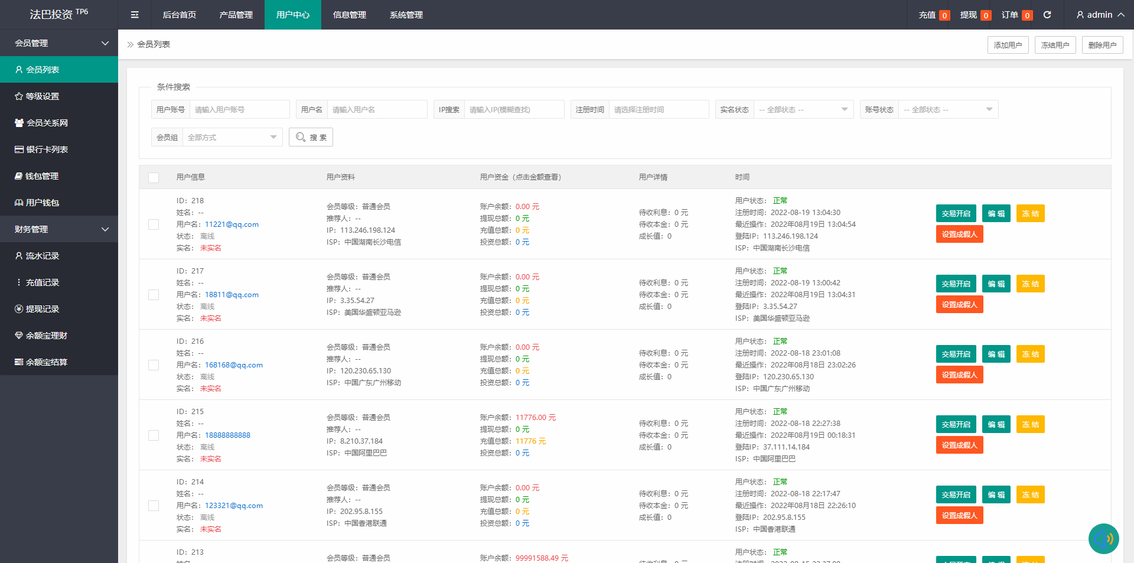Open 系统管理 in top navigation
This screenshot has height=563, width=1134.
406,15
